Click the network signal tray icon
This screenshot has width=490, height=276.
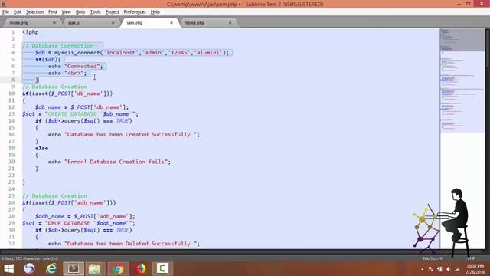point(457,269)
